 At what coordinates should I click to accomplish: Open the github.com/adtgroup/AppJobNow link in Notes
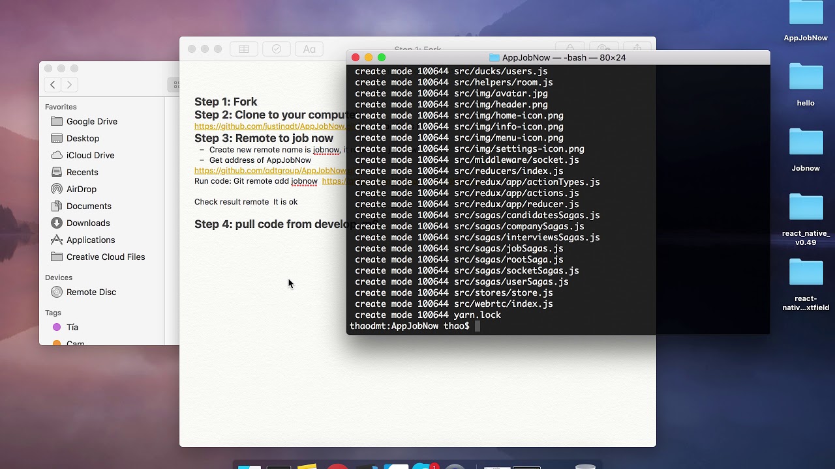click(x=270, y=171)
